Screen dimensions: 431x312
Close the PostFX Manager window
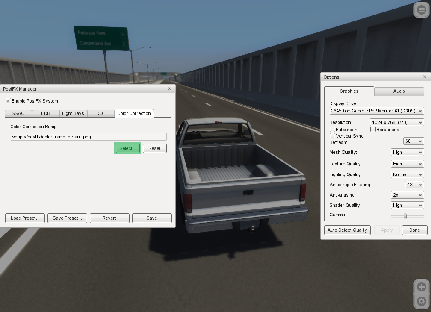170,89
